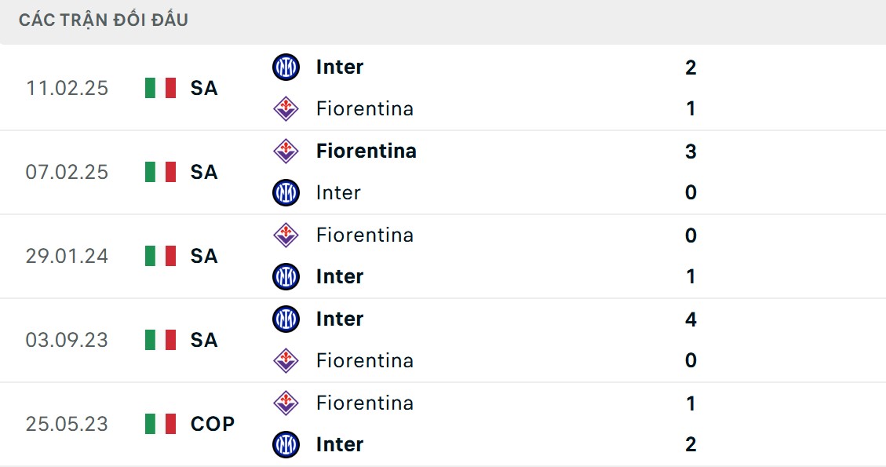The image size is (886, 467).
Task: Select the score 3 next to Fiorentina
Action: click(689, 151)
